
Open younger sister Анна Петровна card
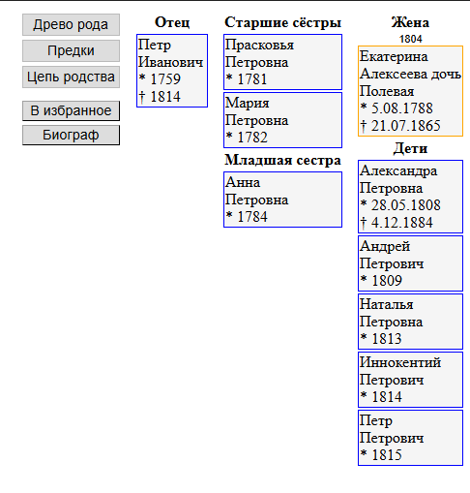[x=282, y=200]
